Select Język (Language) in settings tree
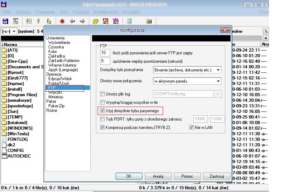 pyautogui.click(x=63, y=69)
